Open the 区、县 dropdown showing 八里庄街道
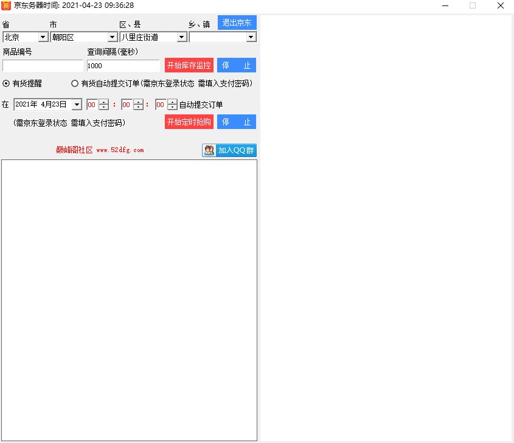The height and width of the screenshot is (443, 514). click(181, 37)
